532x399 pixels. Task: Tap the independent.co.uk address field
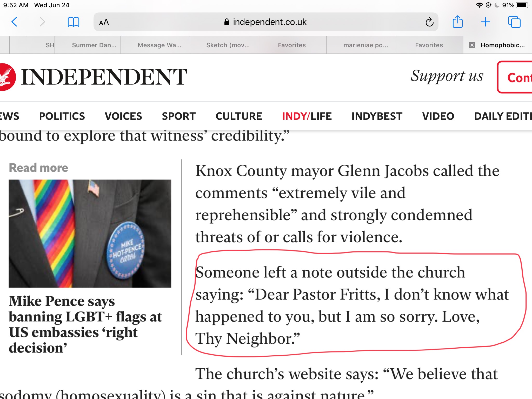click(x=265, y=22)
